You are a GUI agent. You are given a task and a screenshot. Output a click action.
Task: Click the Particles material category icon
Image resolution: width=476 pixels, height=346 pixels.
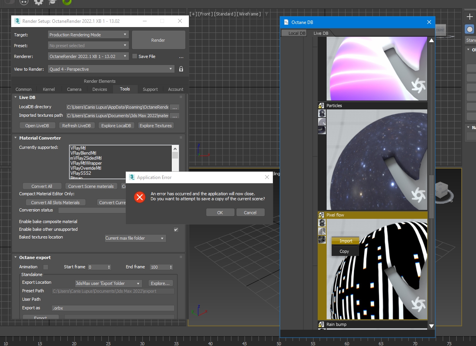(321, 106)
